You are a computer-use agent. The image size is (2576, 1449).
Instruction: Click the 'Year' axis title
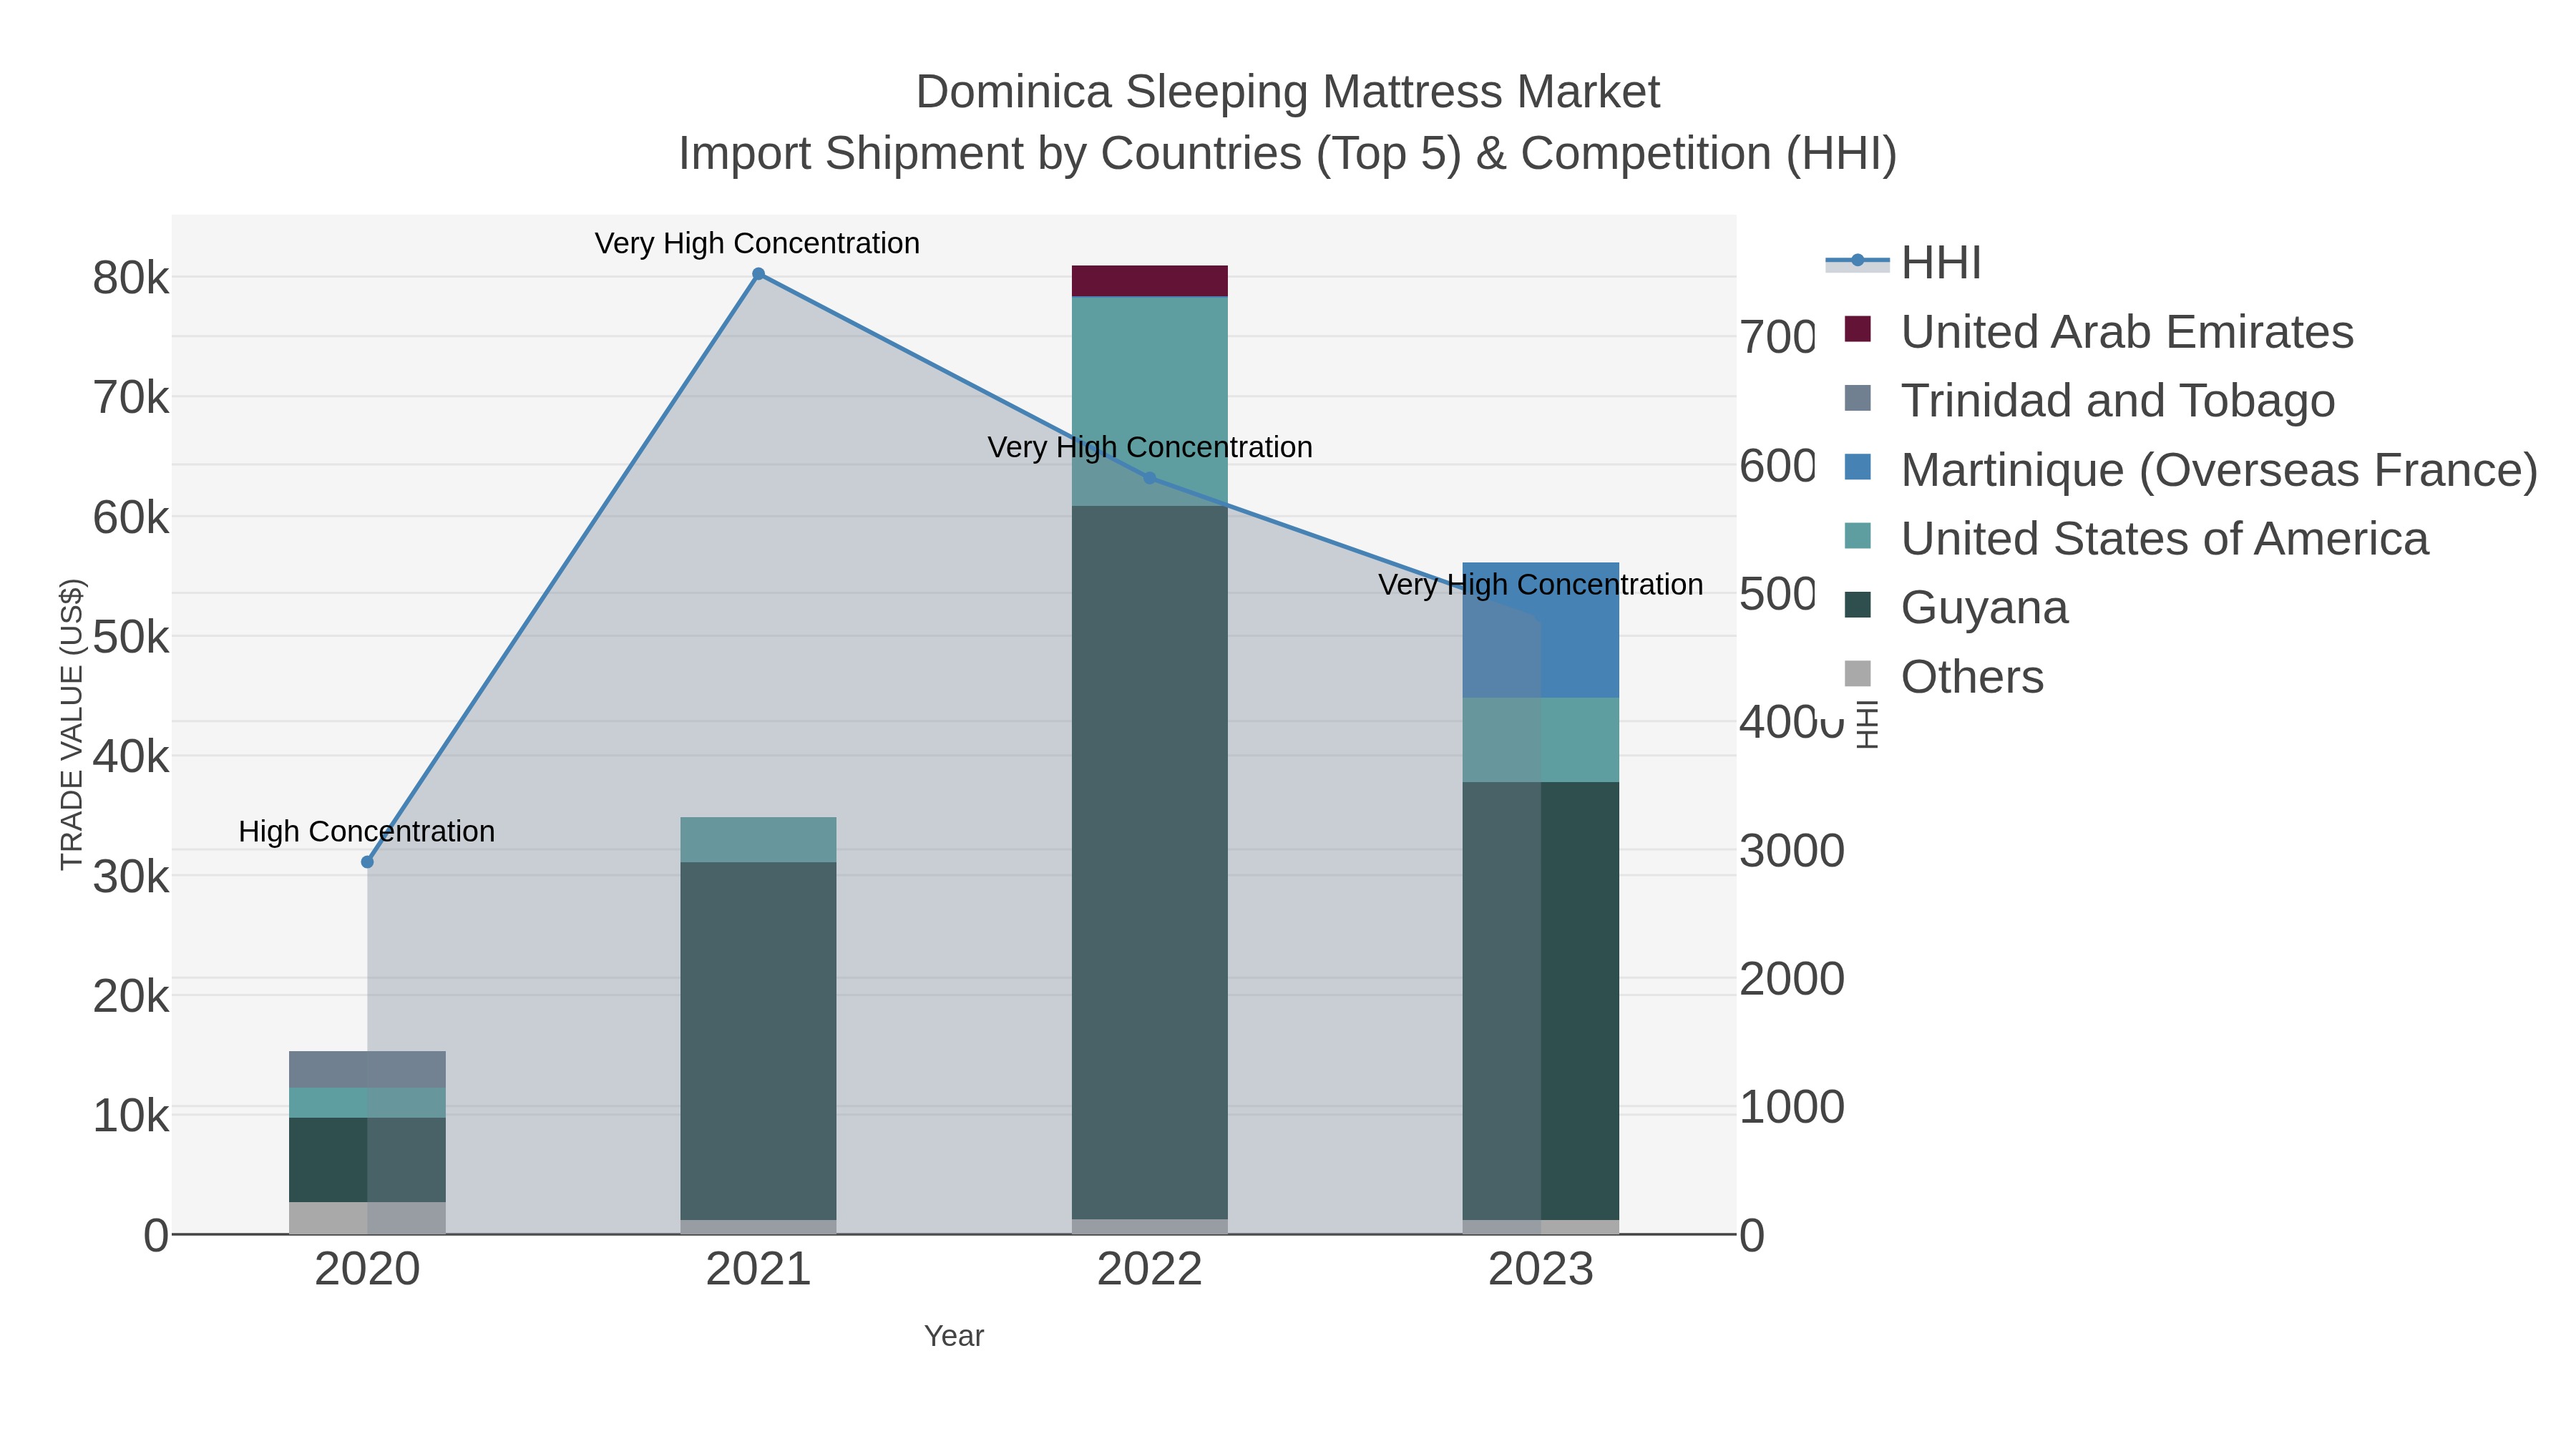point(954,1336)
